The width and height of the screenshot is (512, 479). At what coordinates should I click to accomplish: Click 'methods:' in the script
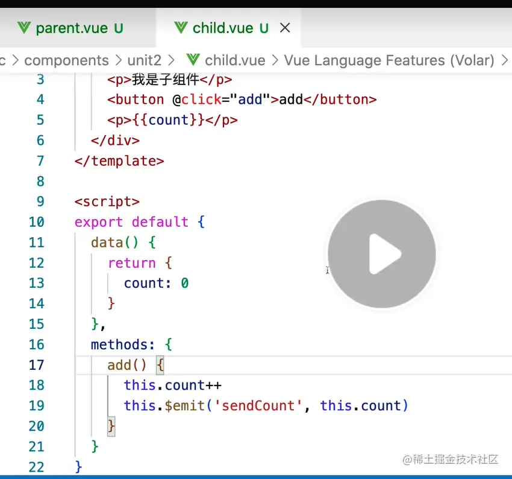pos(123,344)
